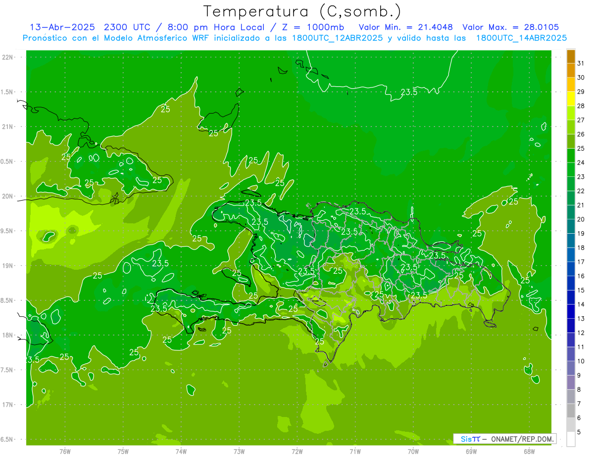Click the 71W longitude axis label

point(355,452)
